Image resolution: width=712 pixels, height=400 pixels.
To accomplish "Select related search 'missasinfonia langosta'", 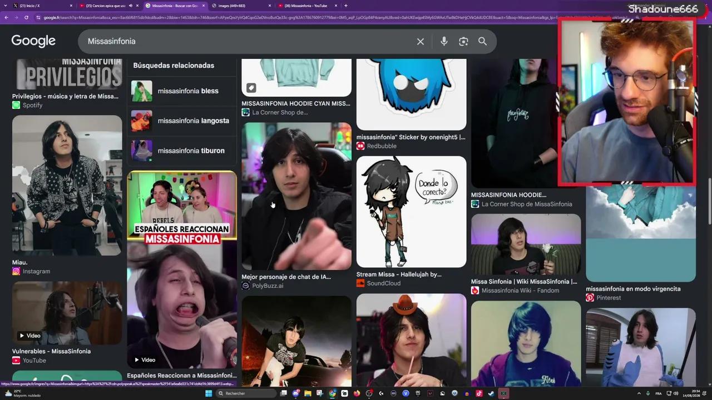I will click(x=182, y=121).
